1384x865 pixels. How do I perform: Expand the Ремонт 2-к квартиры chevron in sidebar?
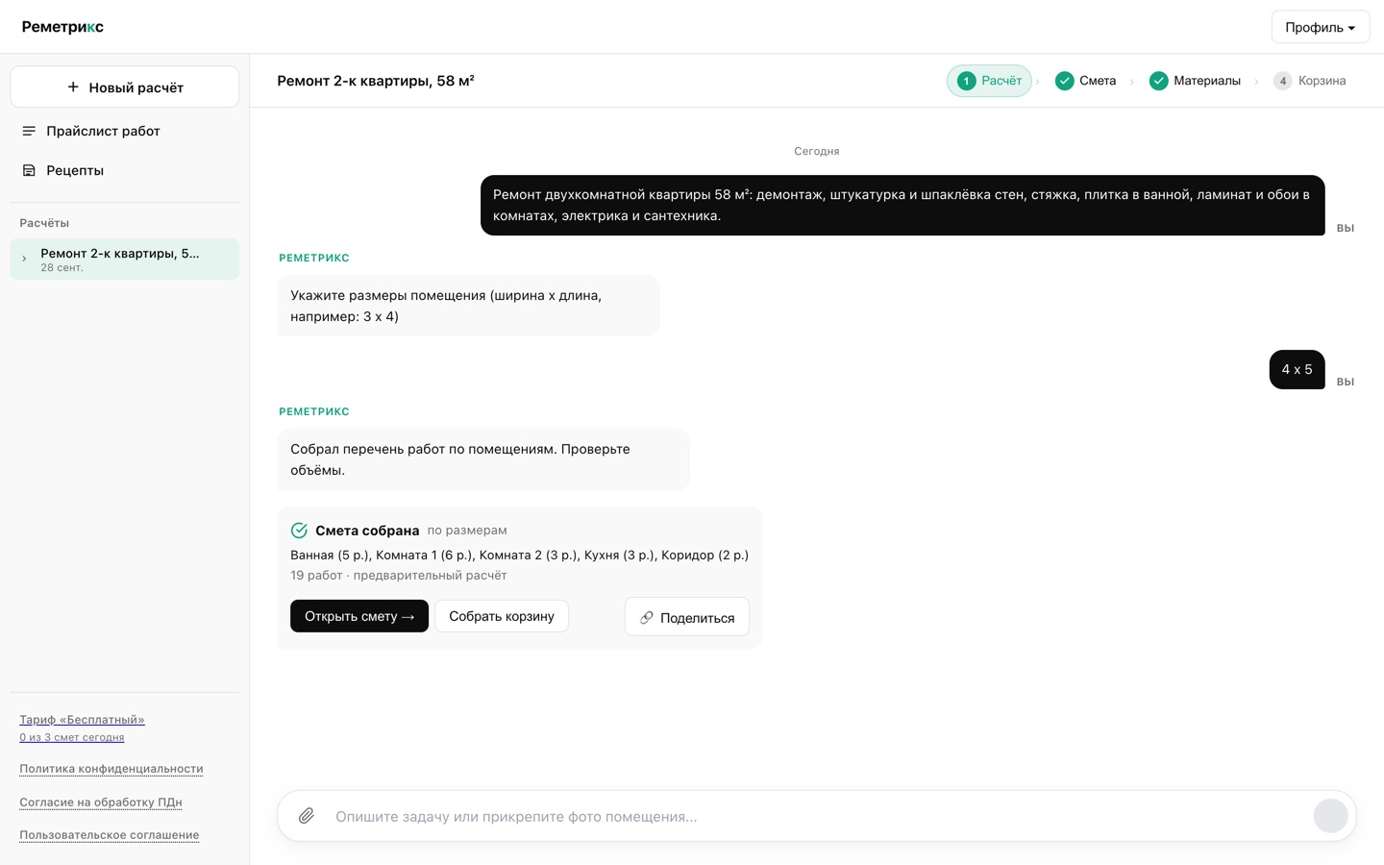pyautogui.click(x=24, y=259)
